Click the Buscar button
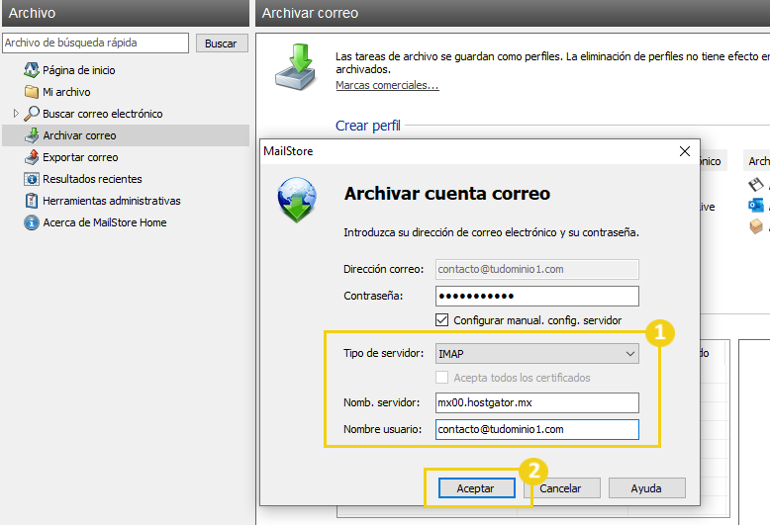 pyautogui.click(x=222, y=44)
